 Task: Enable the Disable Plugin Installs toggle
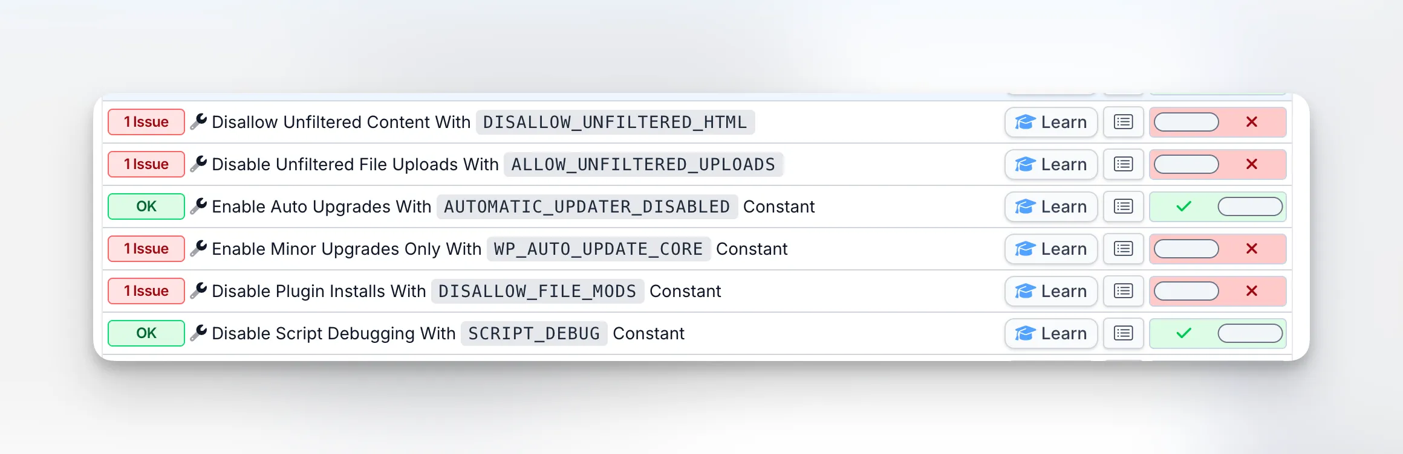point(1185,291)
